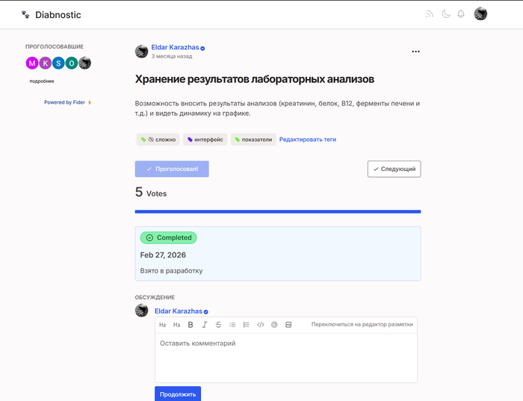Click the Feb 27, 2026 date
This screenshot has height=401, width=523.
[163, 255]
